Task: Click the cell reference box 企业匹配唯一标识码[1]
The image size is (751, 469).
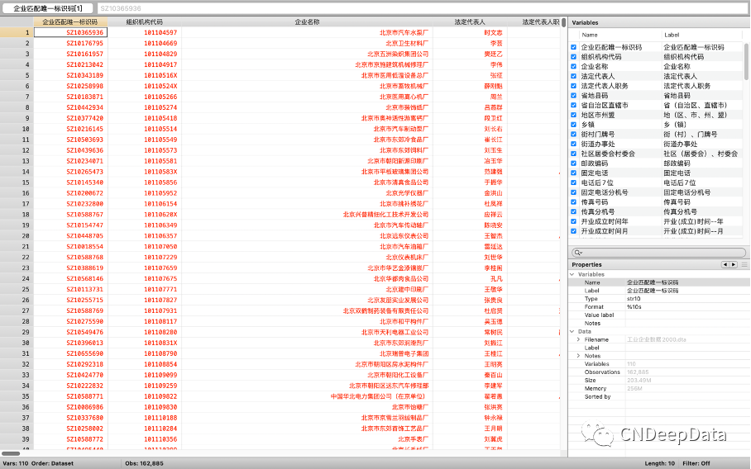Action: (47, 8)
